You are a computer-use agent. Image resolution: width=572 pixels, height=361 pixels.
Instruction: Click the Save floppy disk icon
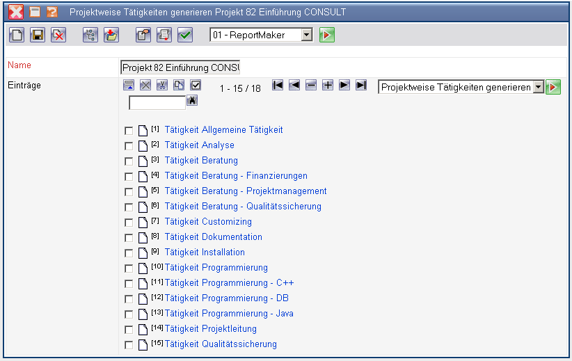pos(38,35)
